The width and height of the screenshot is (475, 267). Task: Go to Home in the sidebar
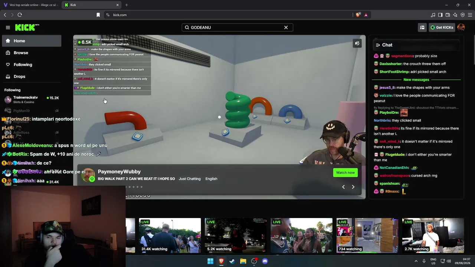(32, 41)
